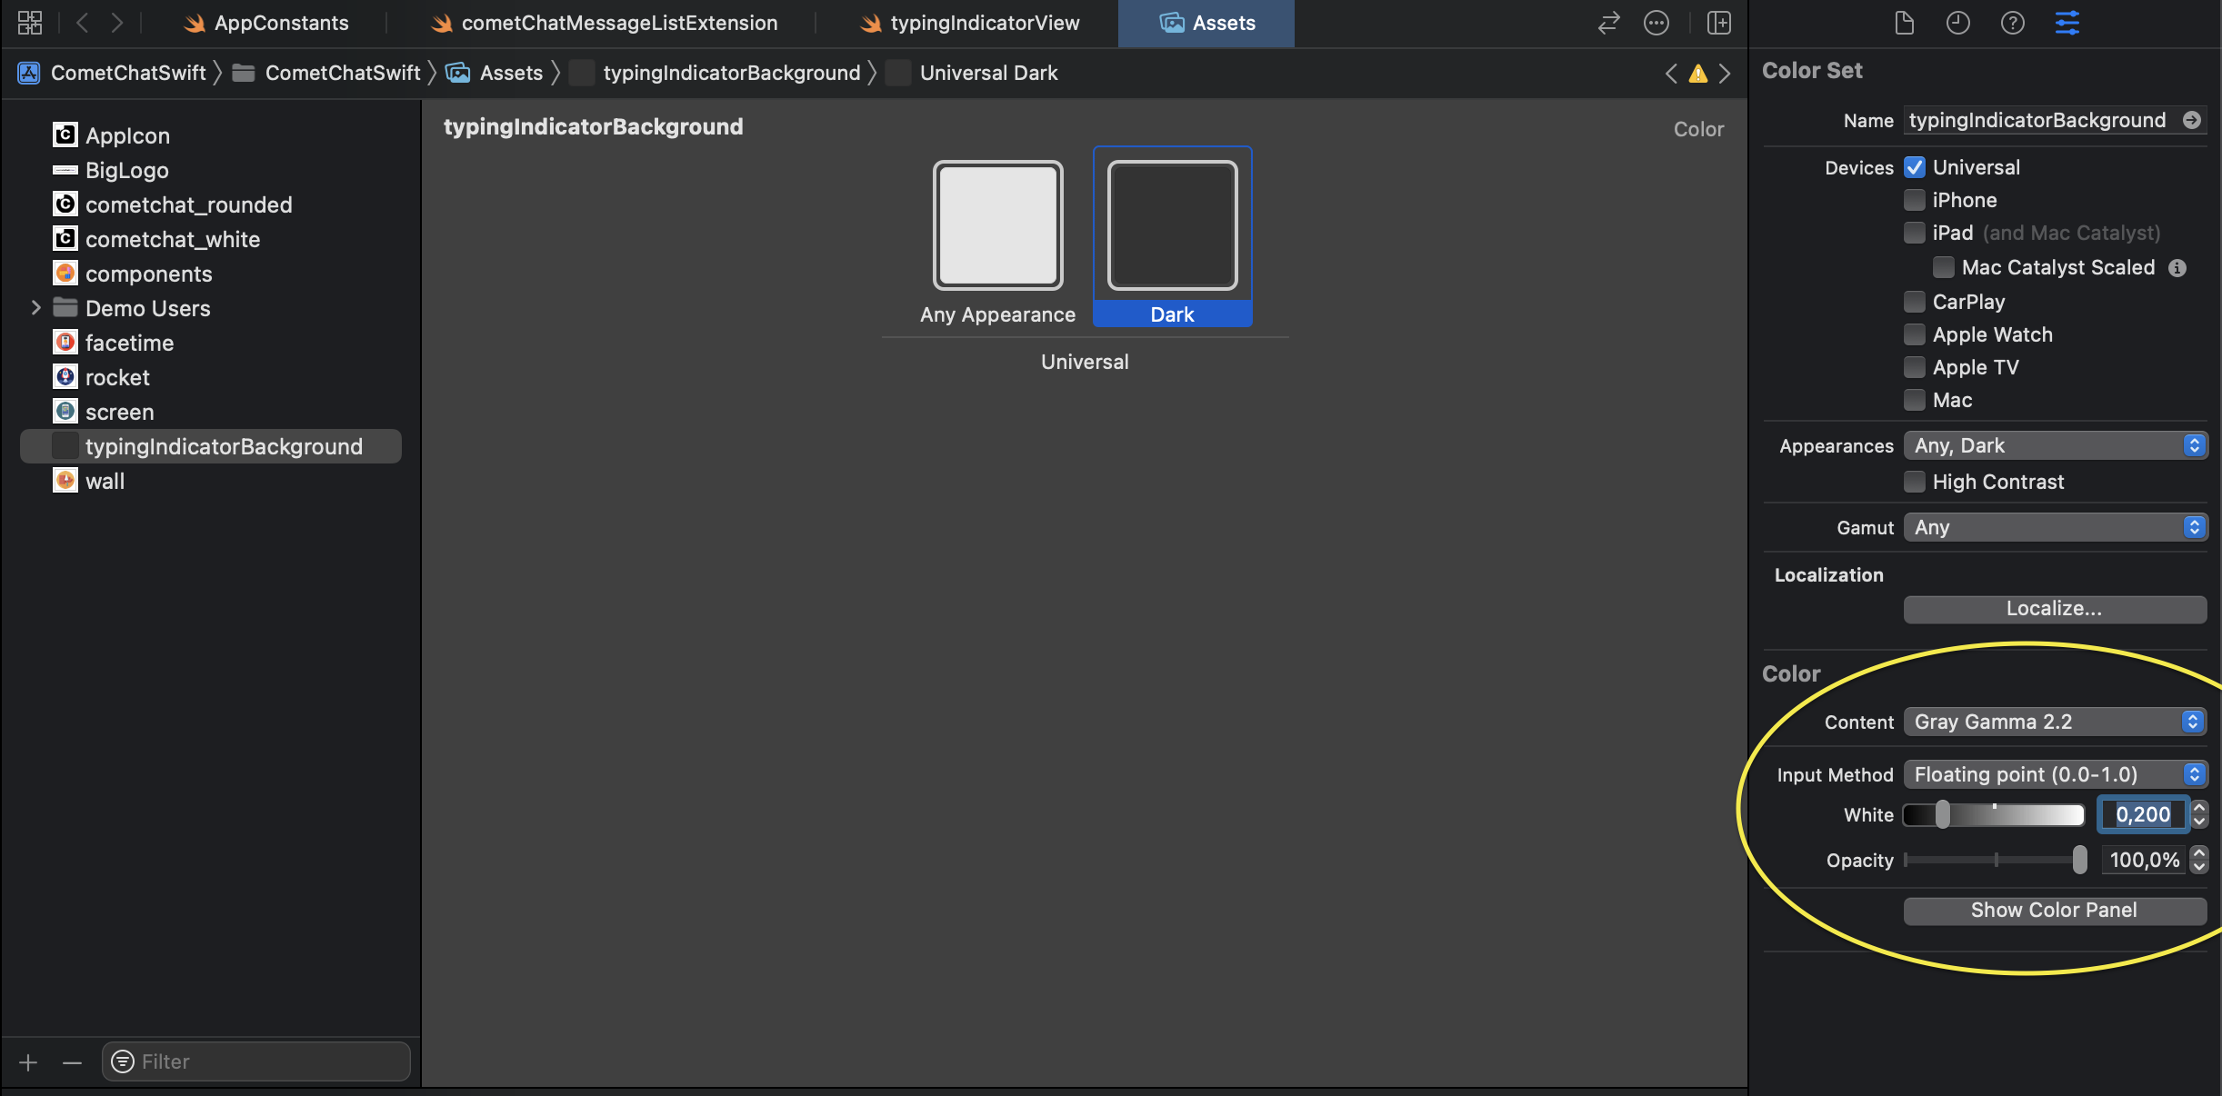Screen dimensions: 2222x1096
Task: Open the History inspector clock icon
Action: (1957, 23)
